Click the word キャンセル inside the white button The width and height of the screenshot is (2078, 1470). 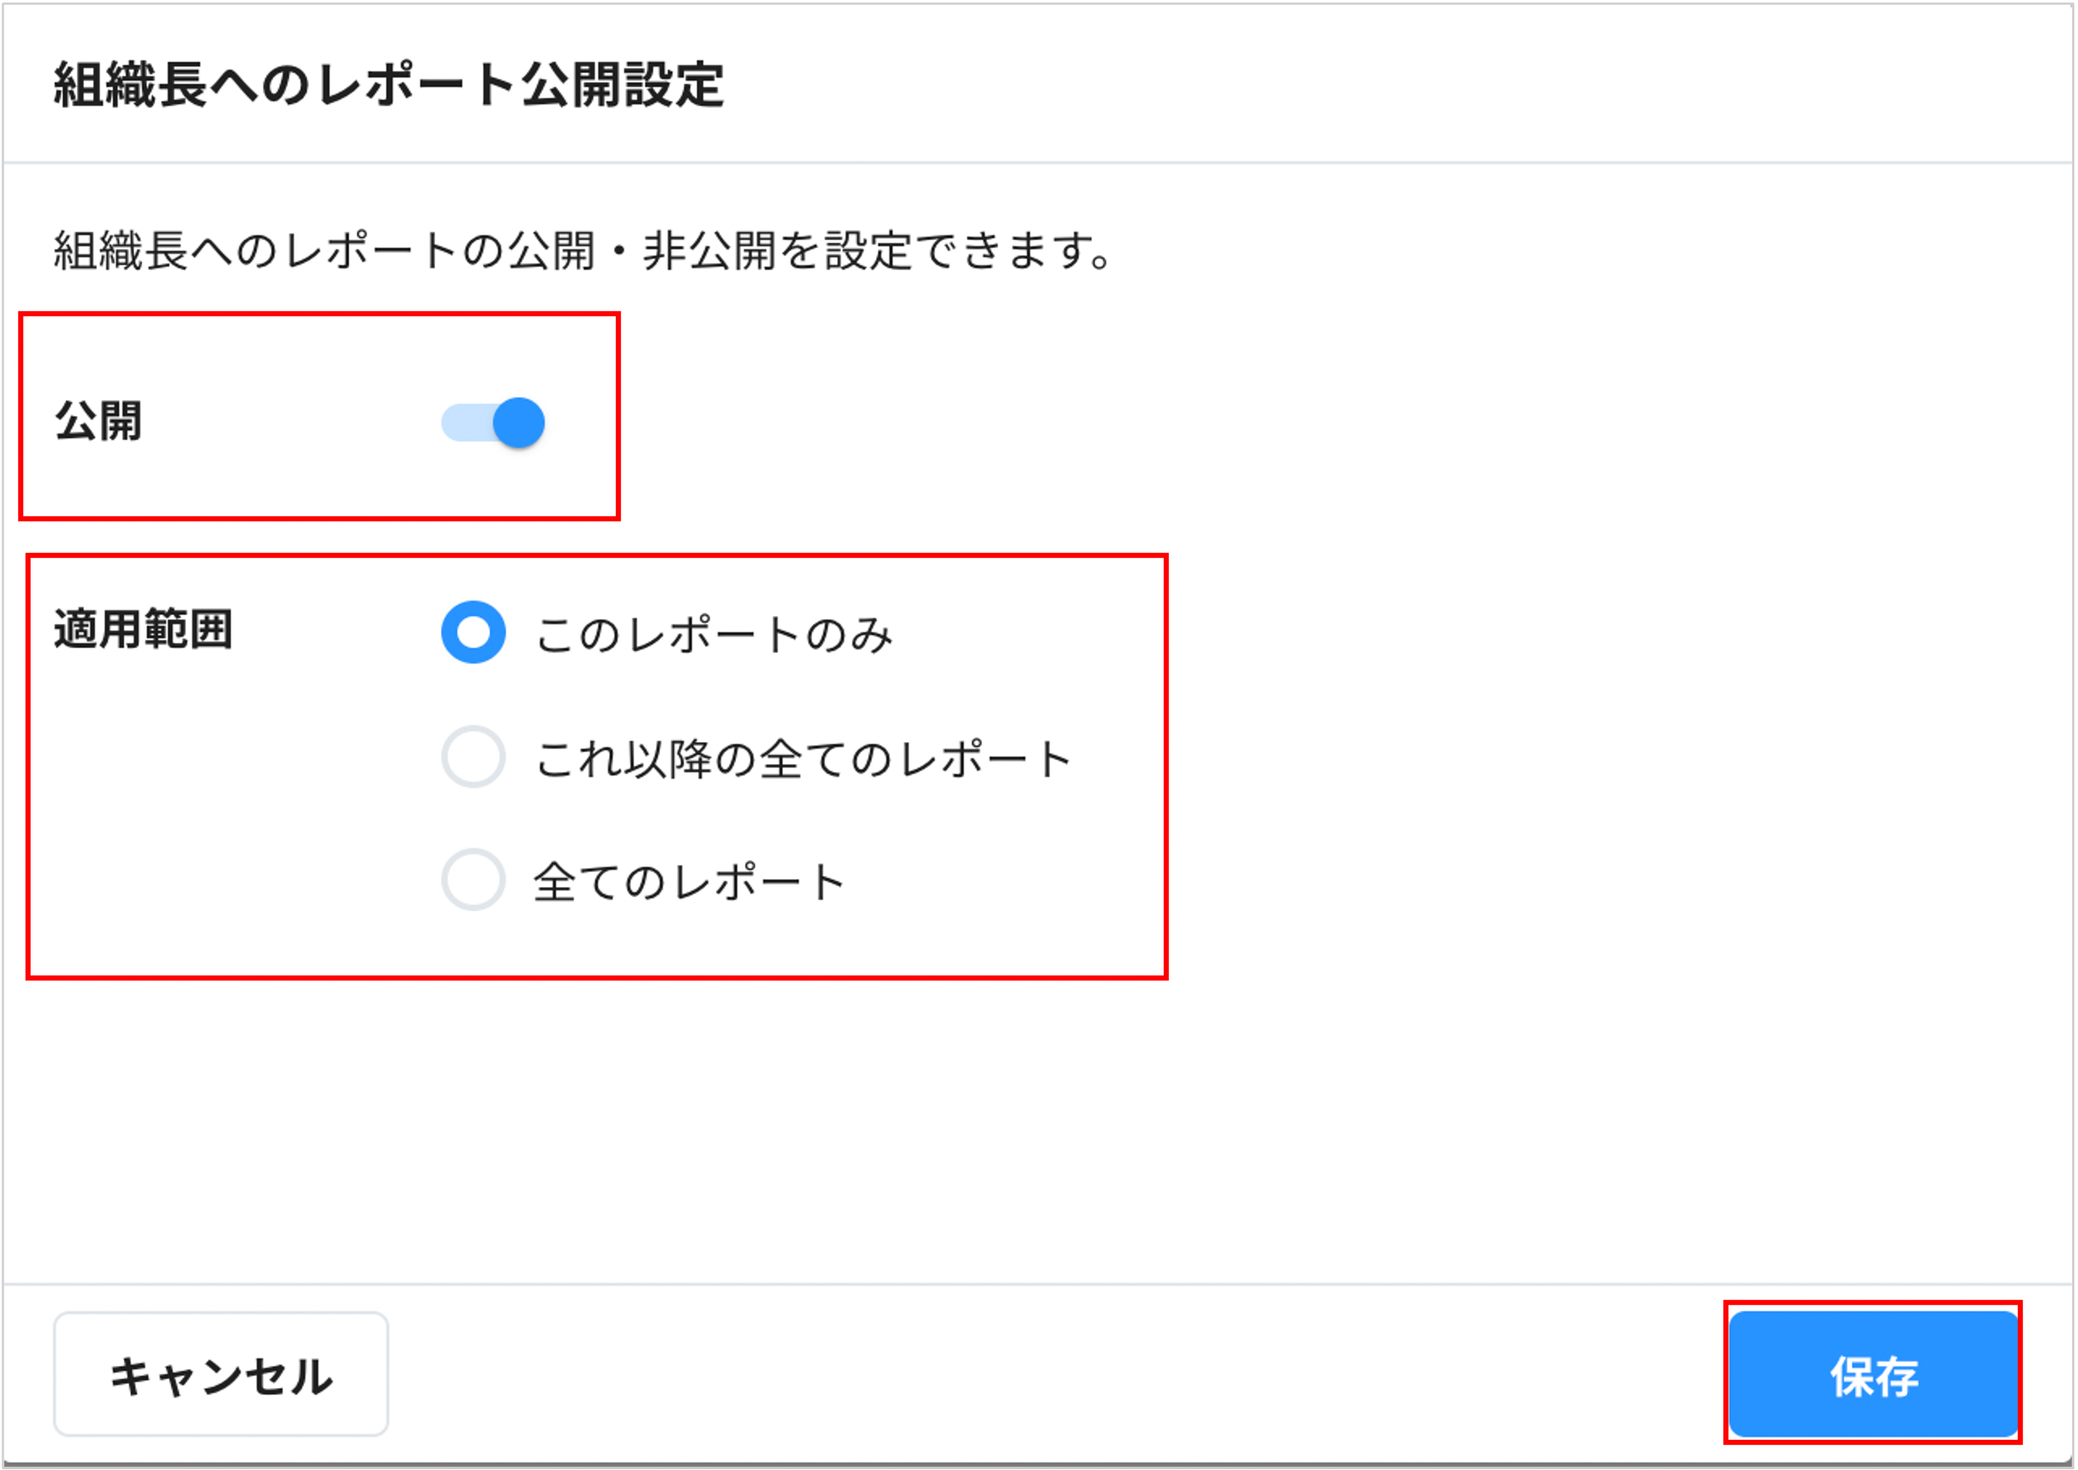click(220, 1377)
